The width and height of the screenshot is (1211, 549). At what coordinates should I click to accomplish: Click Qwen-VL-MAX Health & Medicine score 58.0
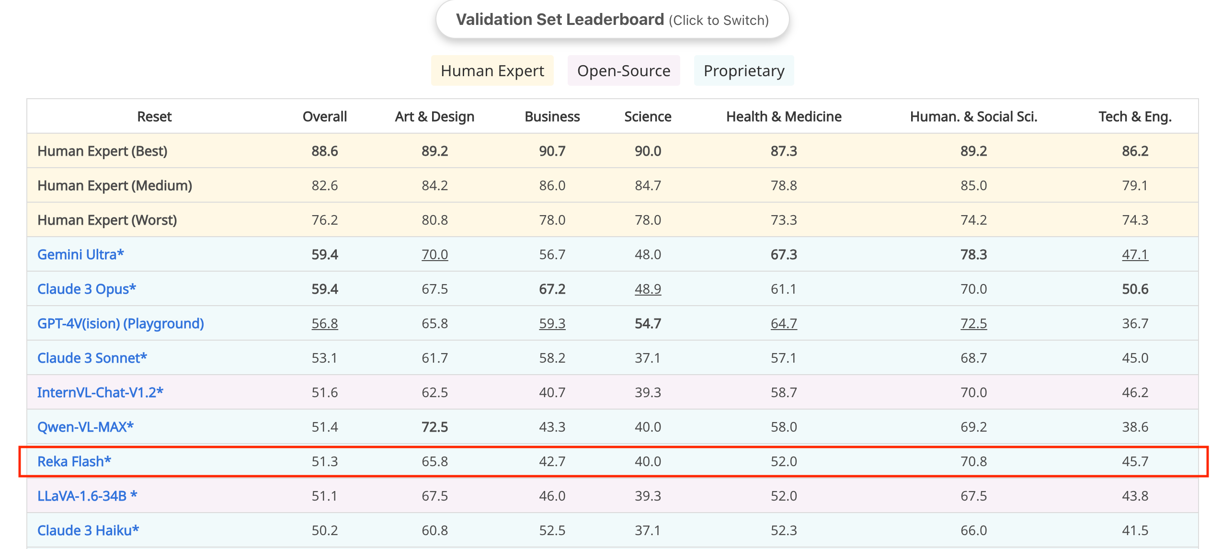tap(784, 427)
